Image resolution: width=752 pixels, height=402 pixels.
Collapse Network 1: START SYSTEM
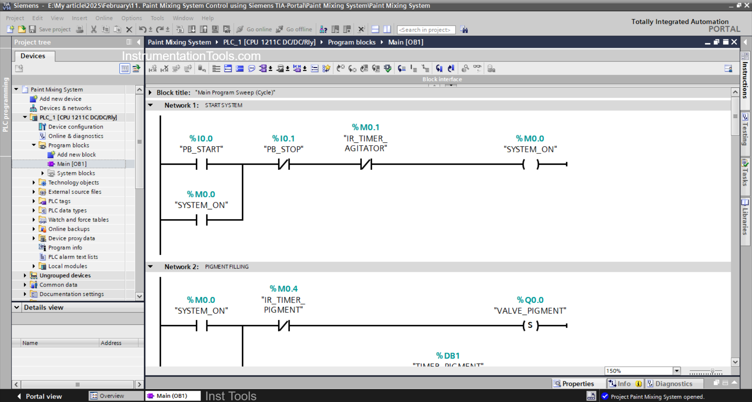click(151, 105)
